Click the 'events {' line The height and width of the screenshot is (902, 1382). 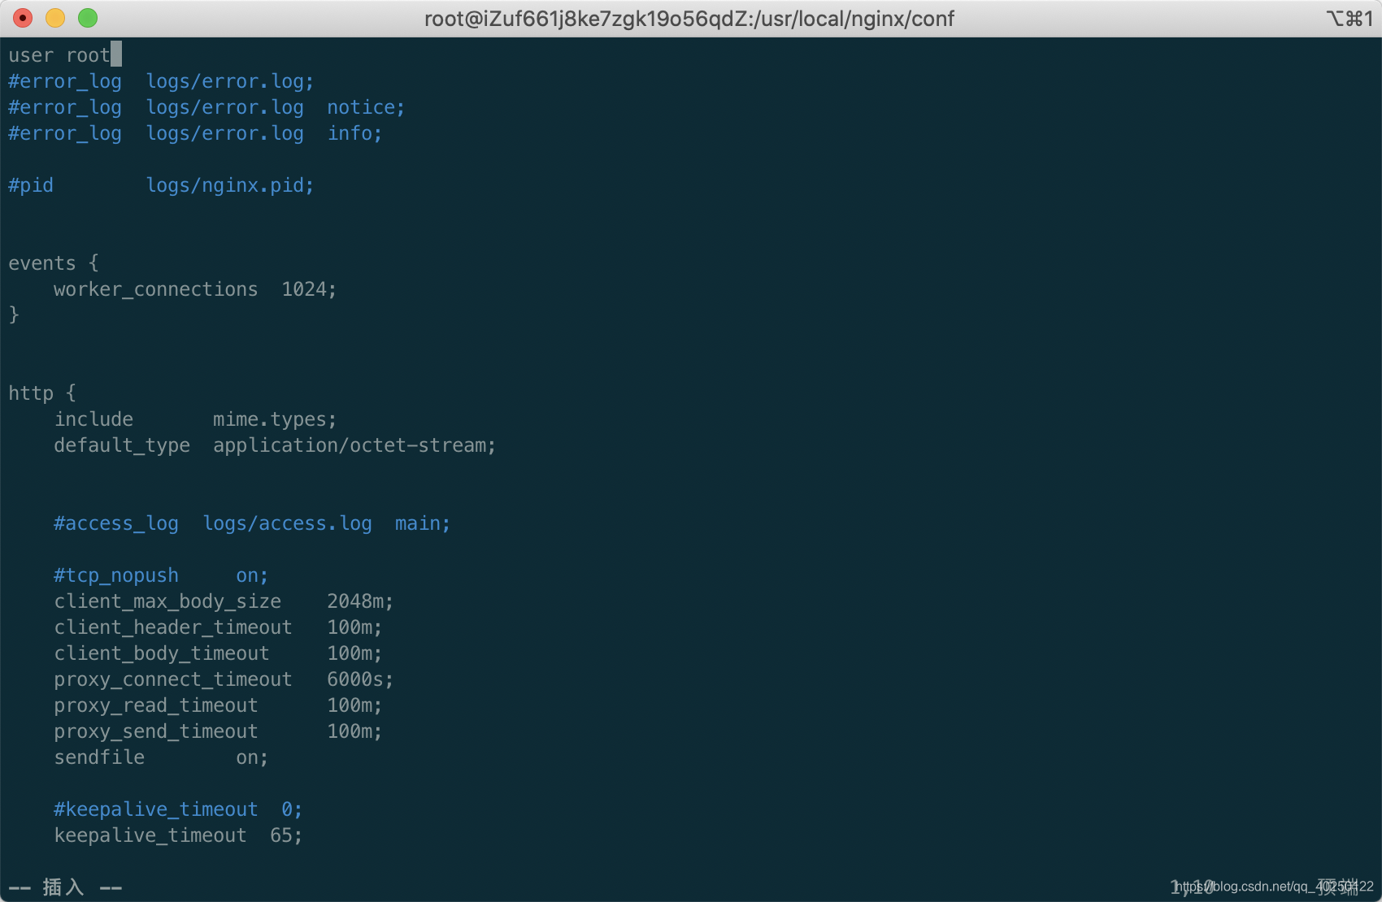coord(54,263)
